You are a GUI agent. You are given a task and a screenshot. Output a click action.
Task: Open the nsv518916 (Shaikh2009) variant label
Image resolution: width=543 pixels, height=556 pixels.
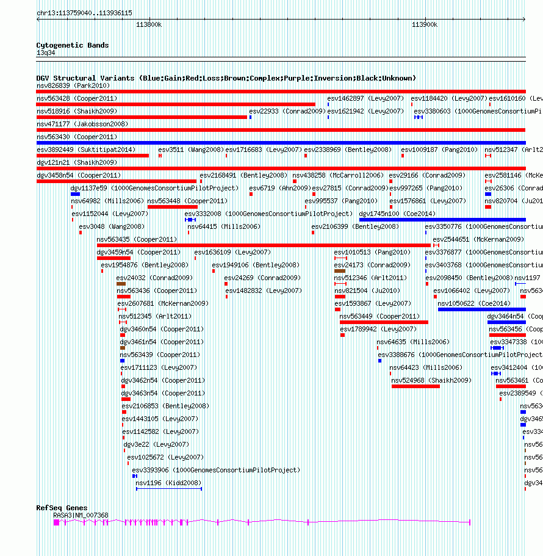click(x=77, y=111)
